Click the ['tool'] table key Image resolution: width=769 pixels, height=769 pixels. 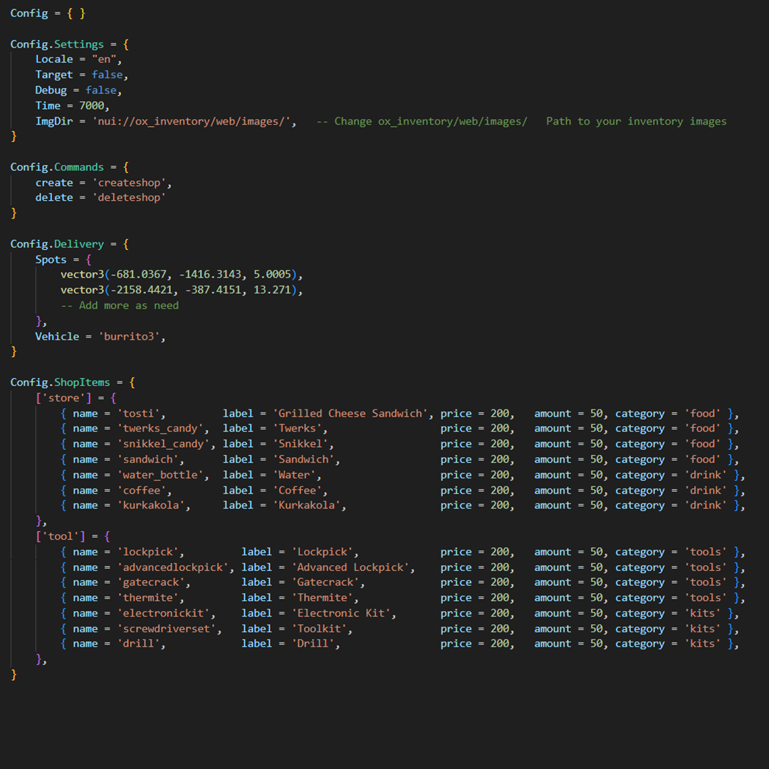[61, 536]
